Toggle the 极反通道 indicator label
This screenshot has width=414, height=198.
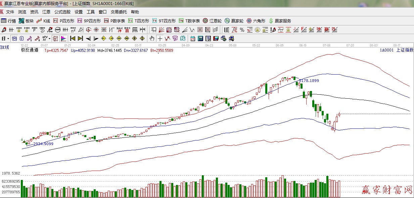[30, 50]
